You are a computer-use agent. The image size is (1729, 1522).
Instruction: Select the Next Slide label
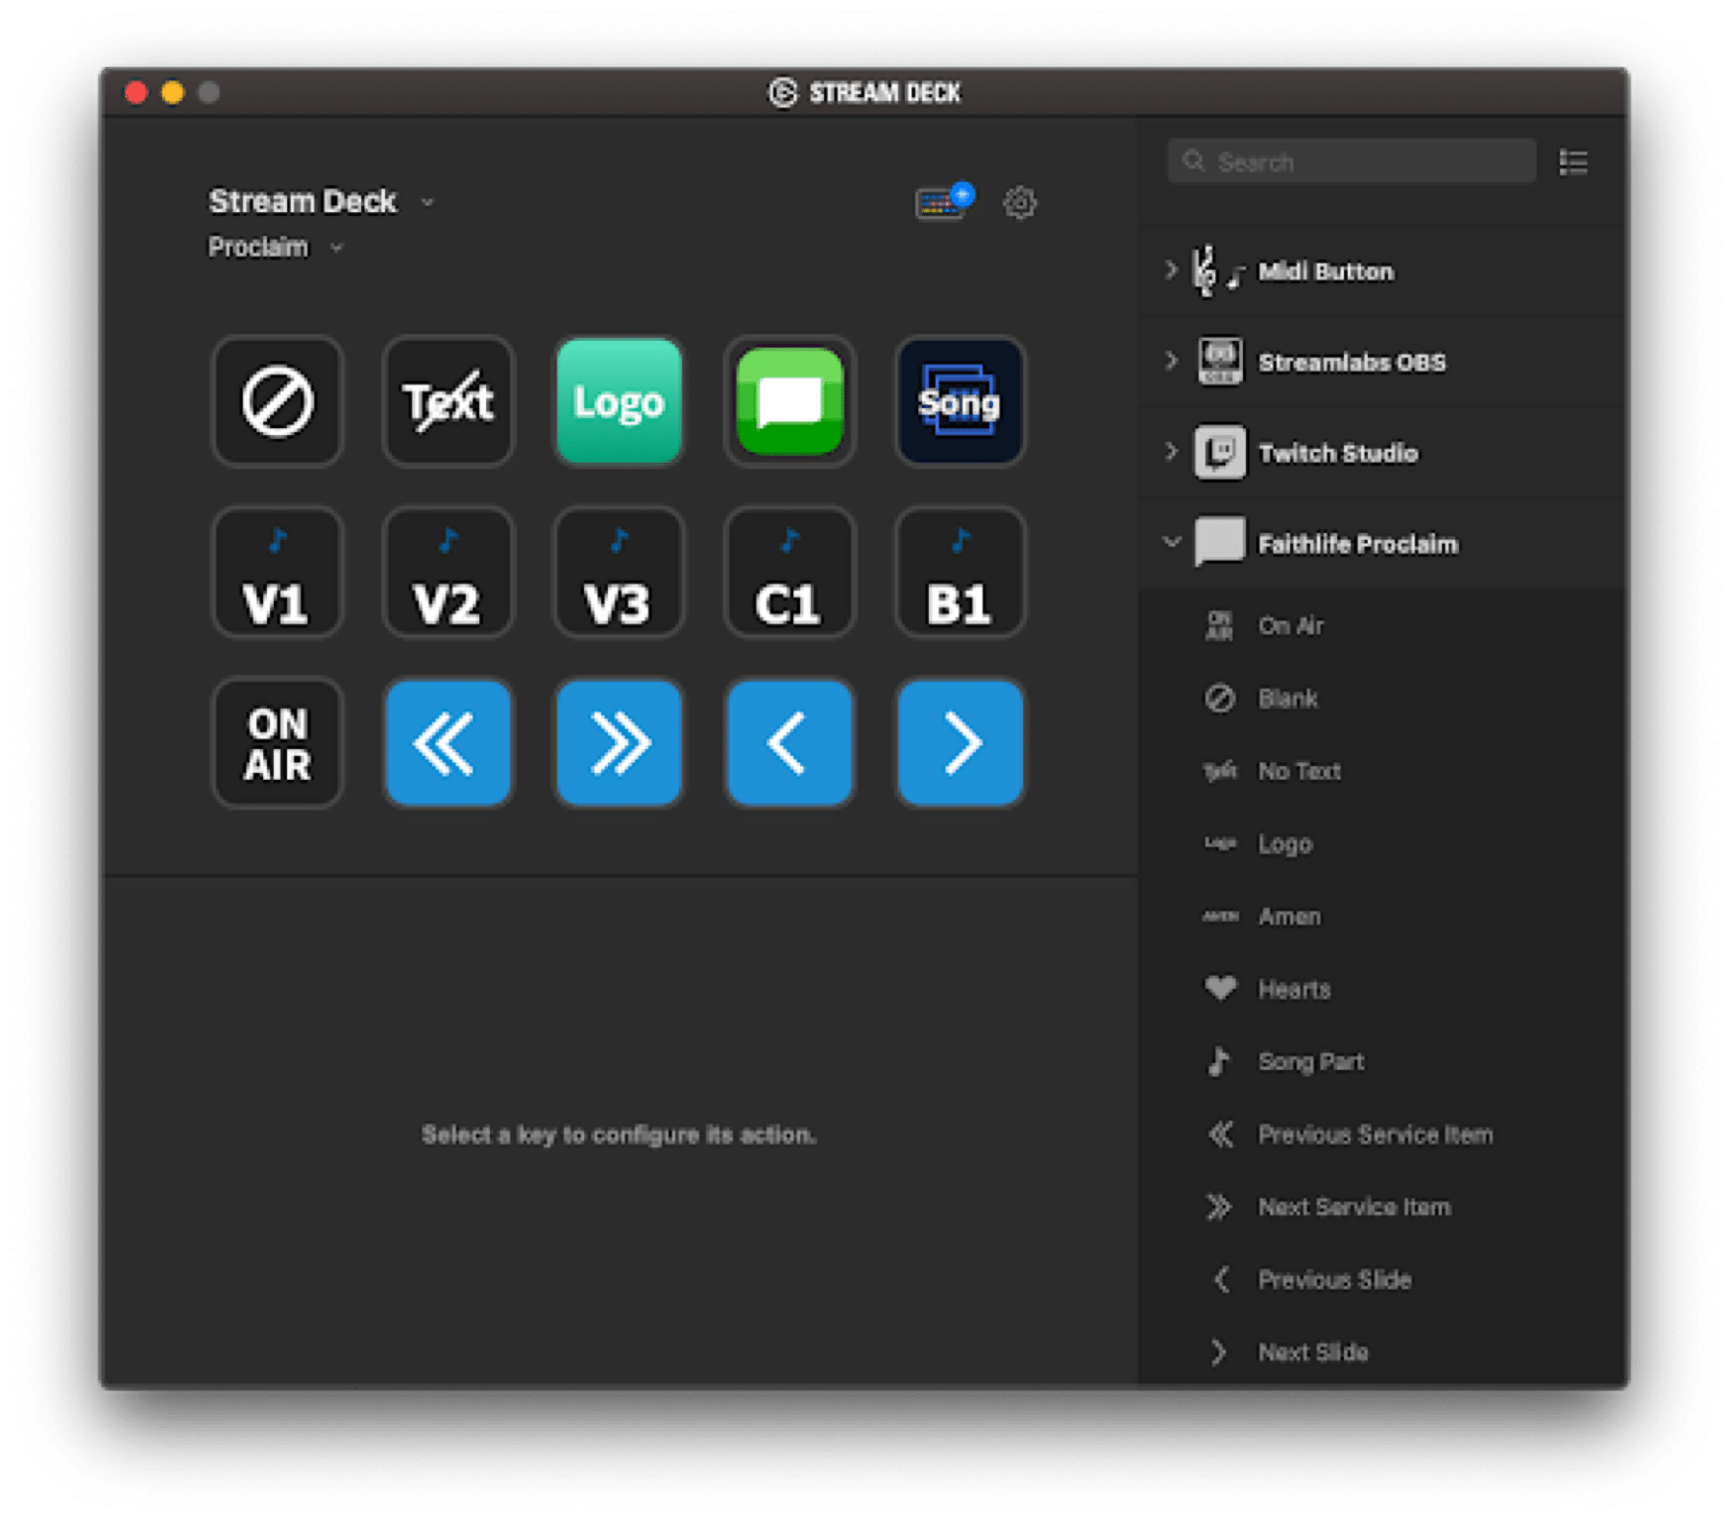click(1313, 1352)
